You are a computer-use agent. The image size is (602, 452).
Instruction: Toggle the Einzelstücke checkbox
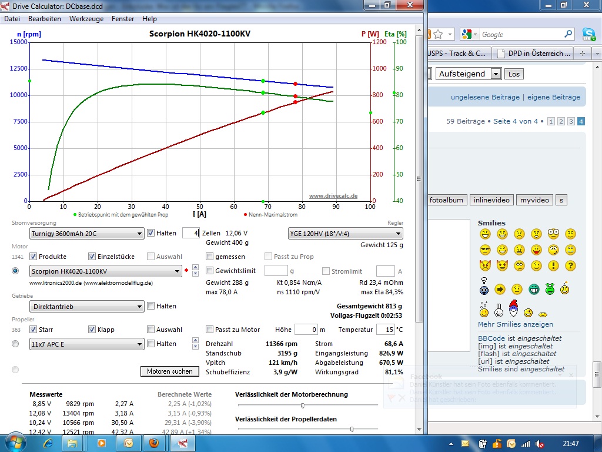pyautogui.click(x=92, y=257)
